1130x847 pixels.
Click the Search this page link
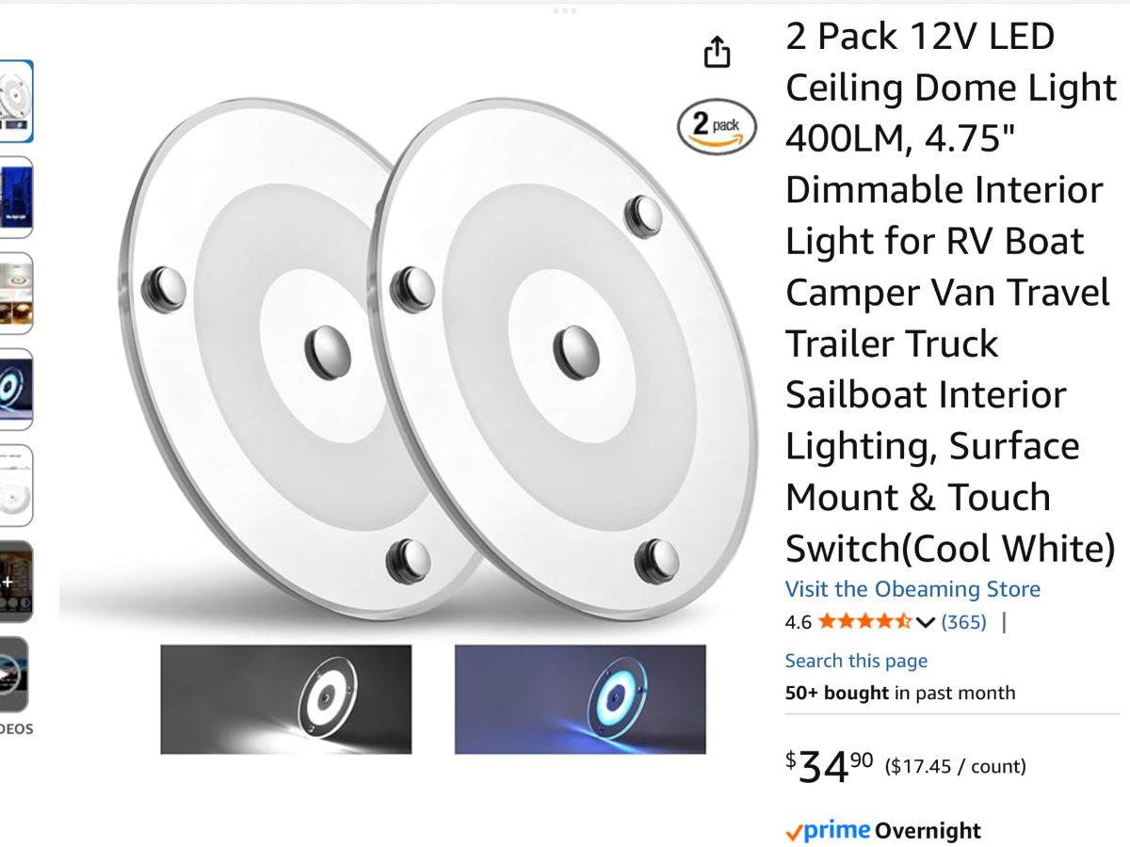[856, 661]
